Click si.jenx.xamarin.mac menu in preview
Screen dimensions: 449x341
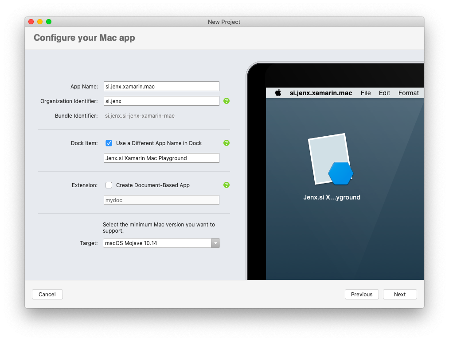point(321,93)
